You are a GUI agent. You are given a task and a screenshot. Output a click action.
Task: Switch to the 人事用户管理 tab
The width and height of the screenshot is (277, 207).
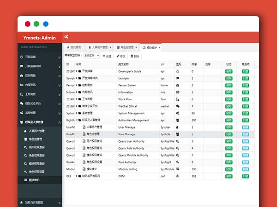tap(98, 47)
